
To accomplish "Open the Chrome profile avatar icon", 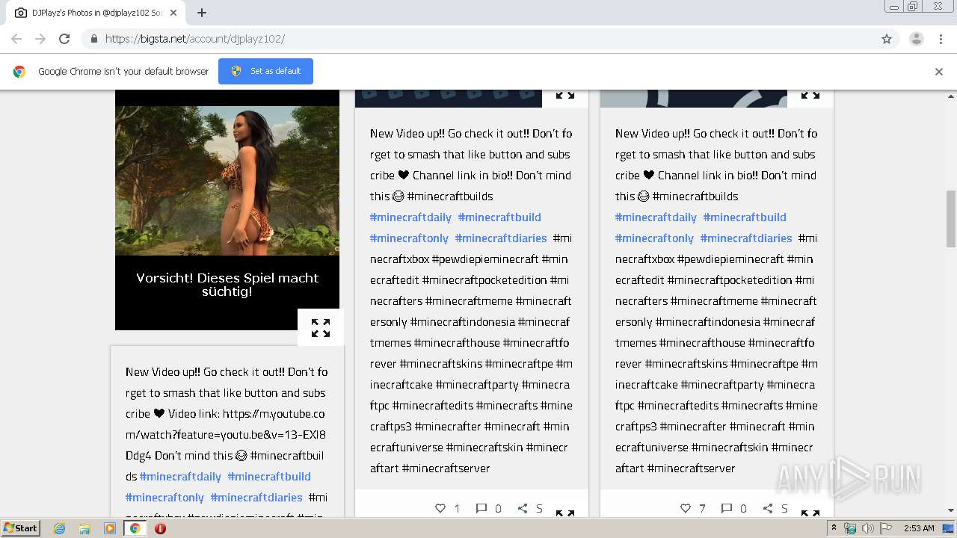I will (916, 39).
